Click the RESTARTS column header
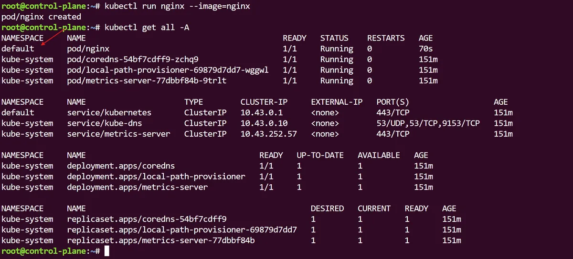573x259 pixels. pyautogui.click(x=386, y=38)
